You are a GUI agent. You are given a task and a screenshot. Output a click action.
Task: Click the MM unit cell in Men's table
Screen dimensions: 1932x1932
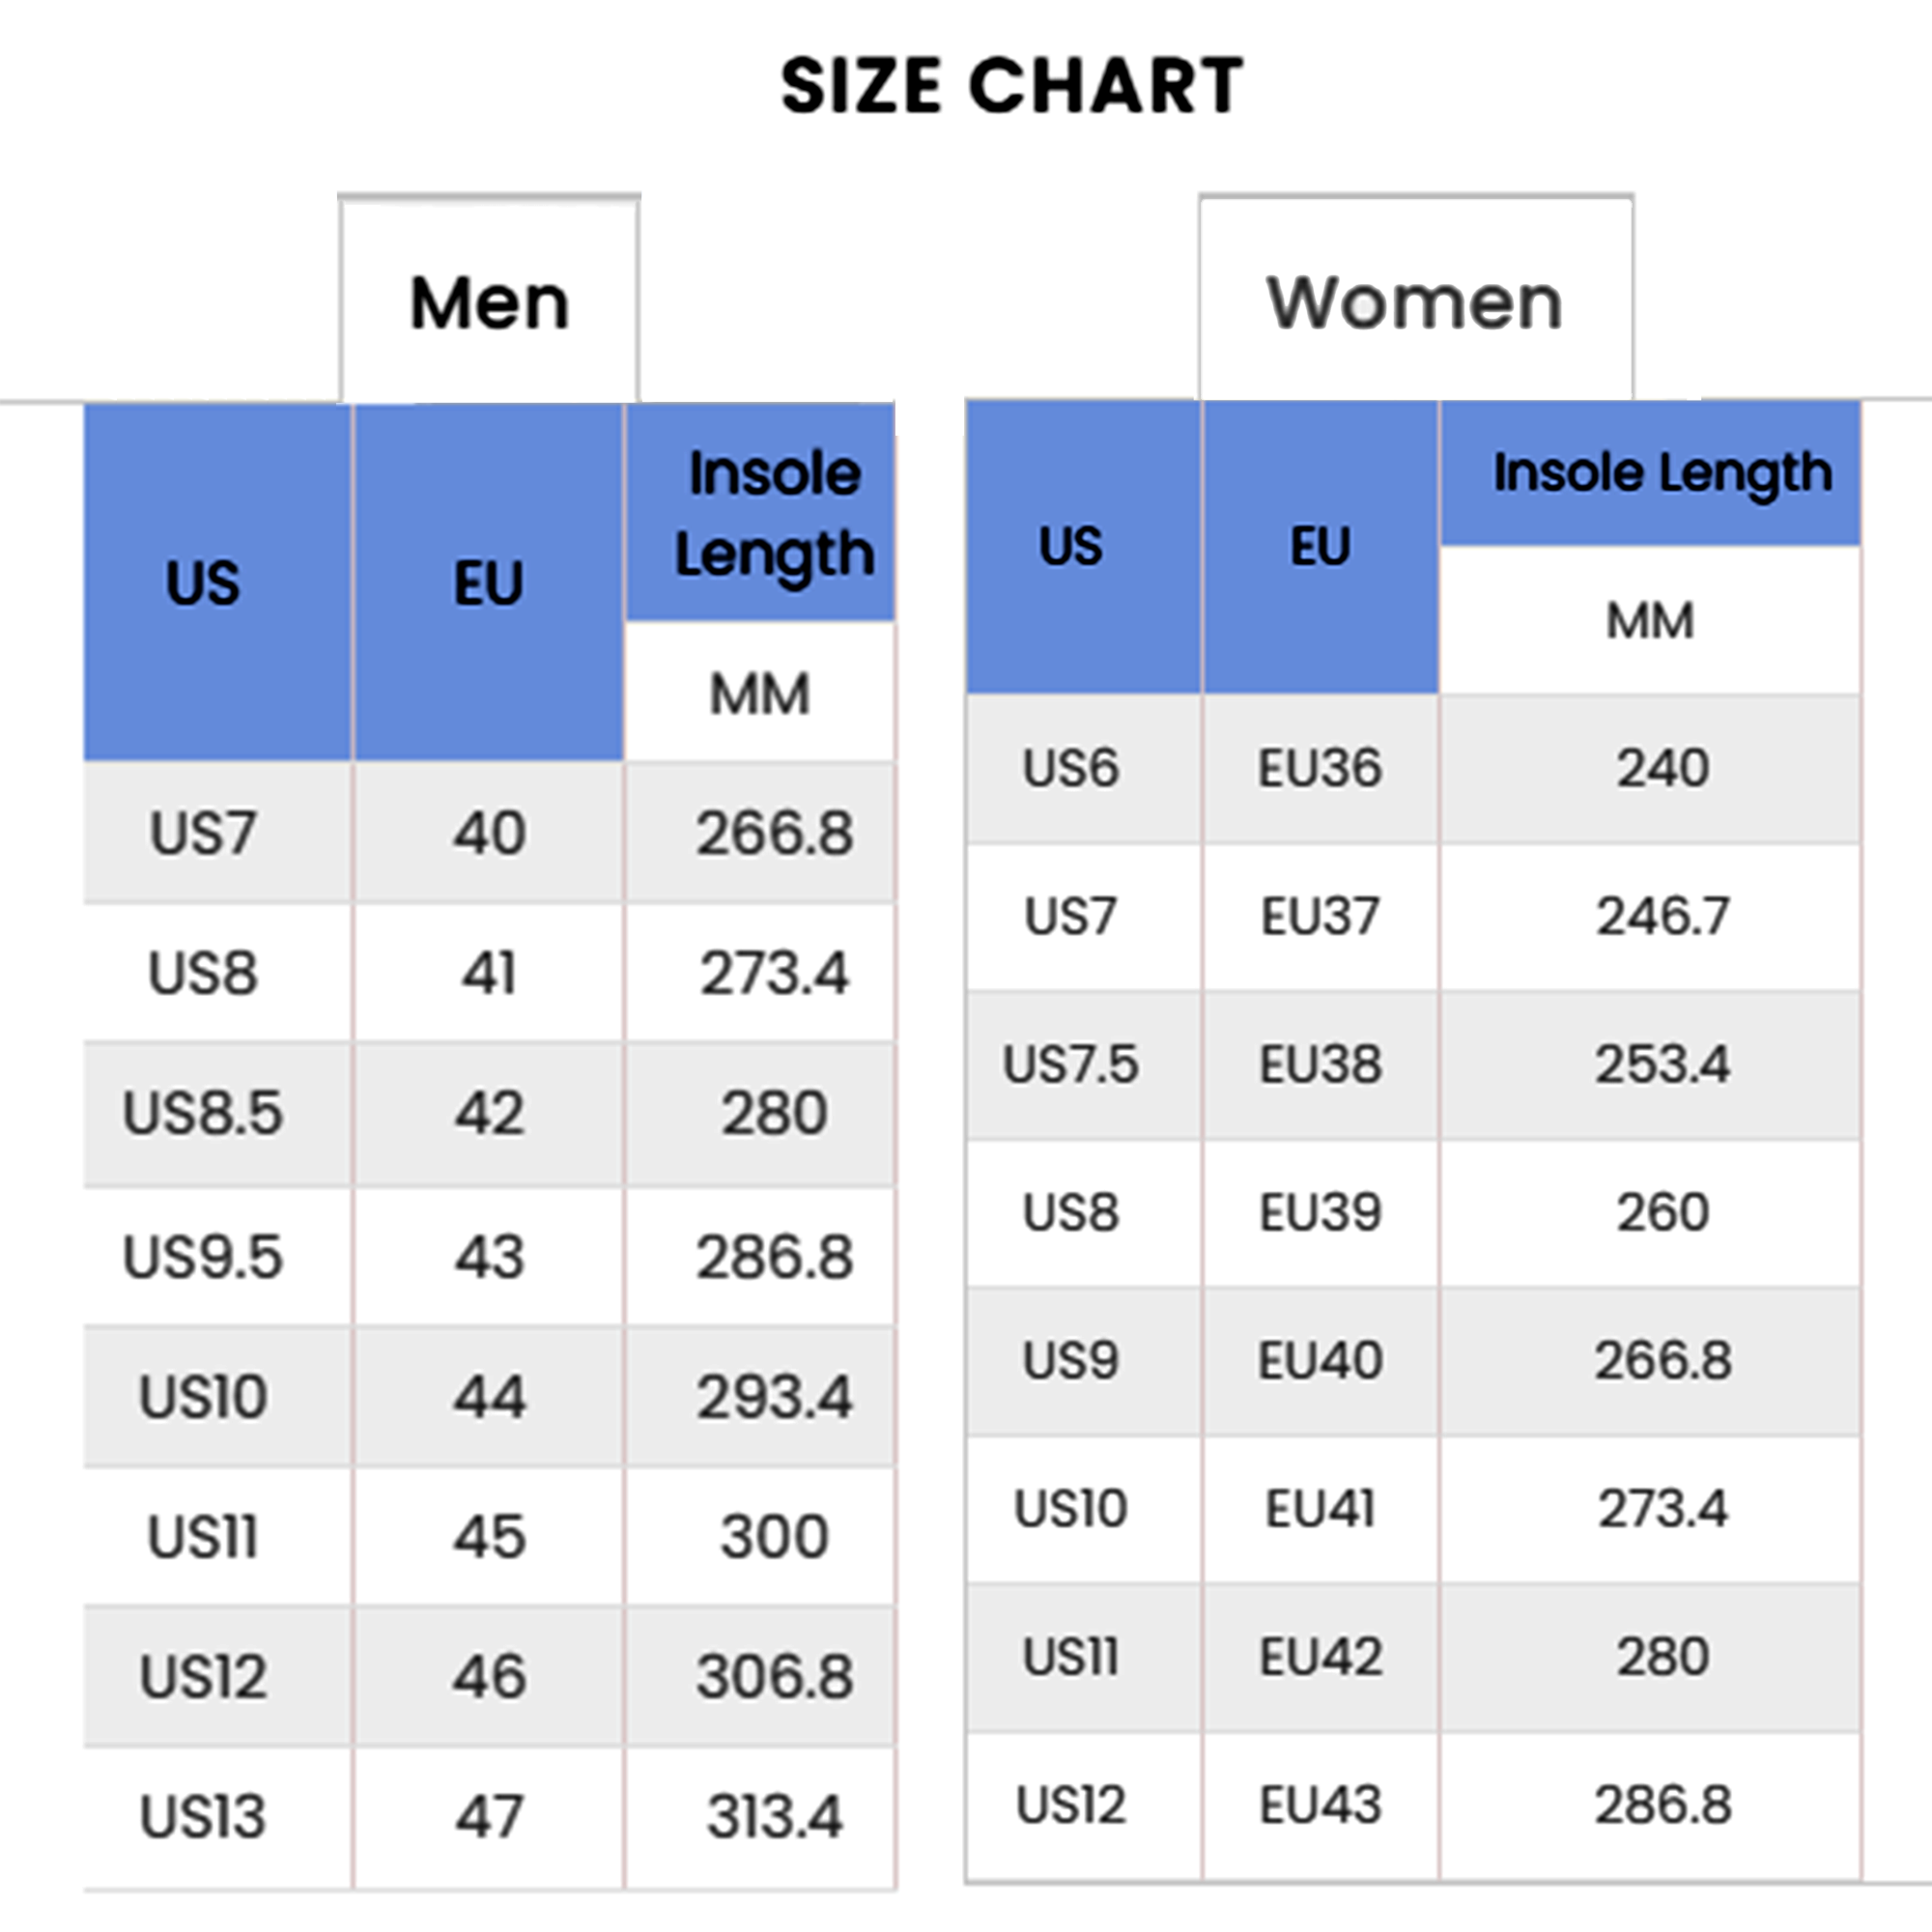pos(759,694)
